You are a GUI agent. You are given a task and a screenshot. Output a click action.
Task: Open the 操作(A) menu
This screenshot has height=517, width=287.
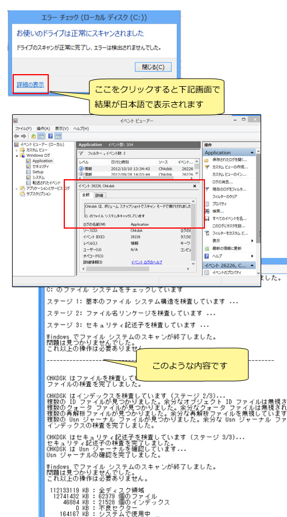43,129
